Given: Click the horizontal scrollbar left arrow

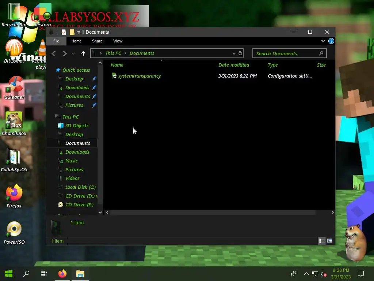Looking at the screenshot, I should (107, 213).
